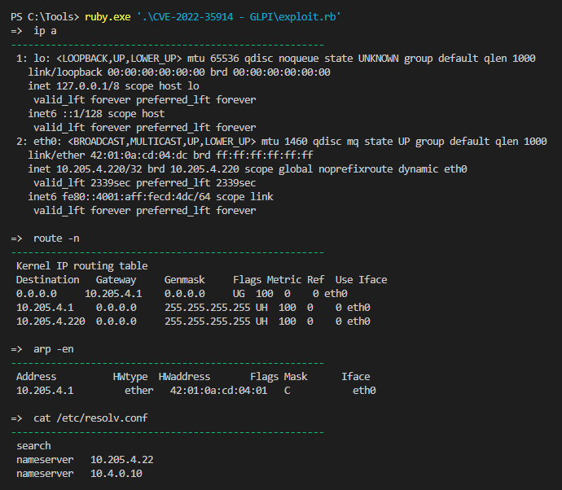Click 'ether' in the ARP table
Screen dimensions: 562x490
[138, 391]
